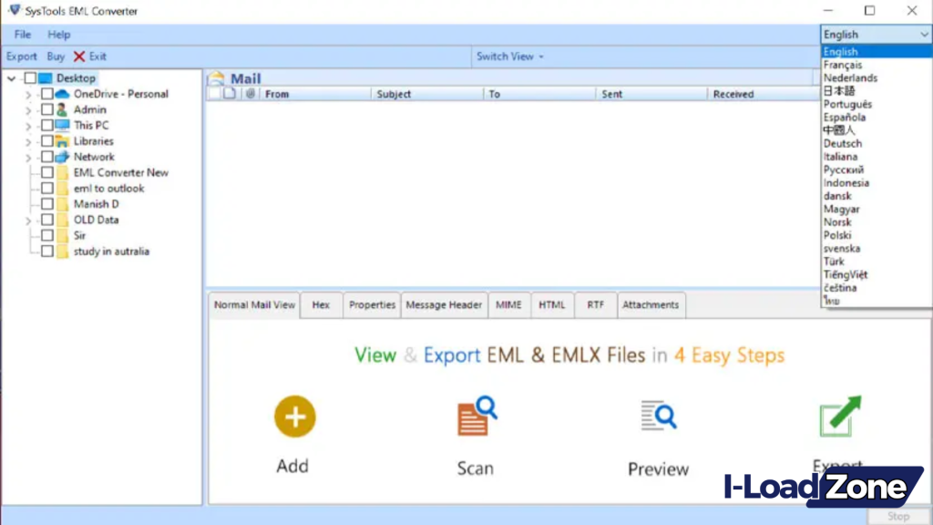Viewport: 933px width, 525px height.
Task: Click the Network icon in tree
Action: point(62,157)
